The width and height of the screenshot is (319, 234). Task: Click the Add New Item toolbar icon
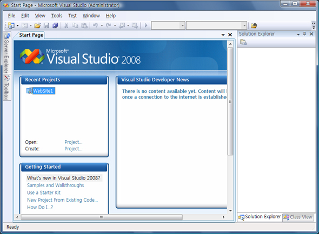(24, 25)
